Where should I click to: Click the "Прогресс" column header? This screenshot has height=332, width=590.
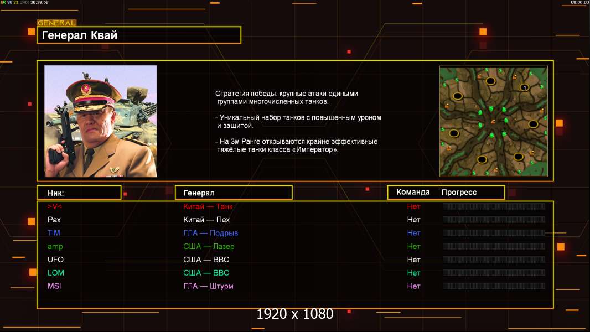(x=459, y=192)
